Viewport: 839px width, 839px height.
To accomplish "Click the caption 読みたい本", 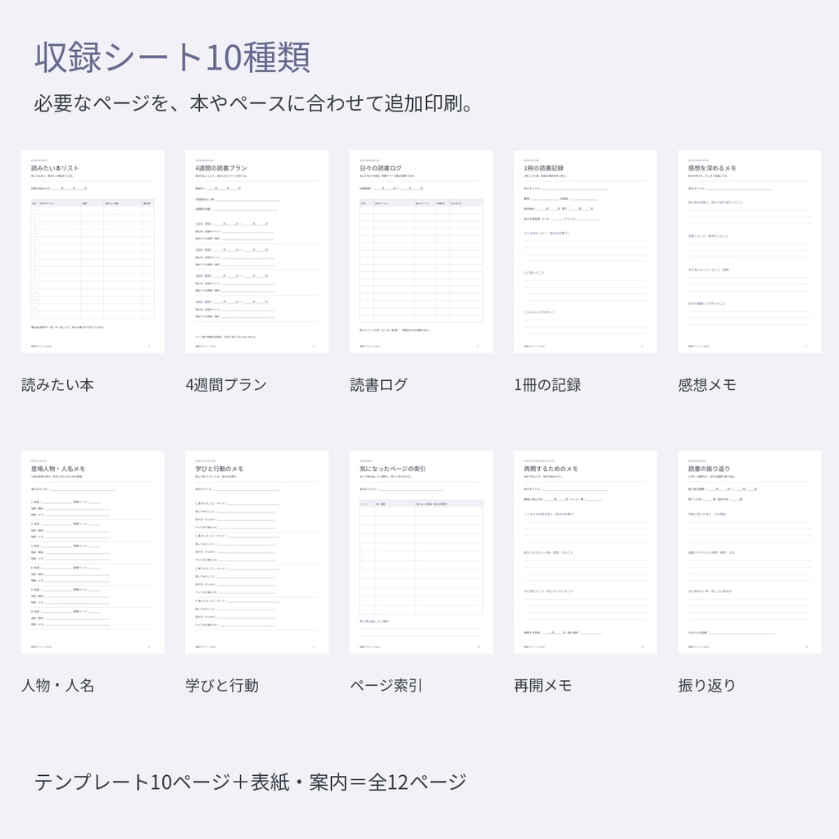I will [x=57, y=385].
